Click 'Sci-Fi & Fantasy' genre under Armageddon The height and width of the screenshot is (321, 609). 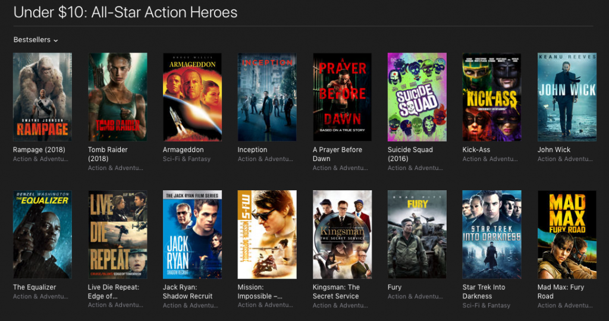pos(186,159)
